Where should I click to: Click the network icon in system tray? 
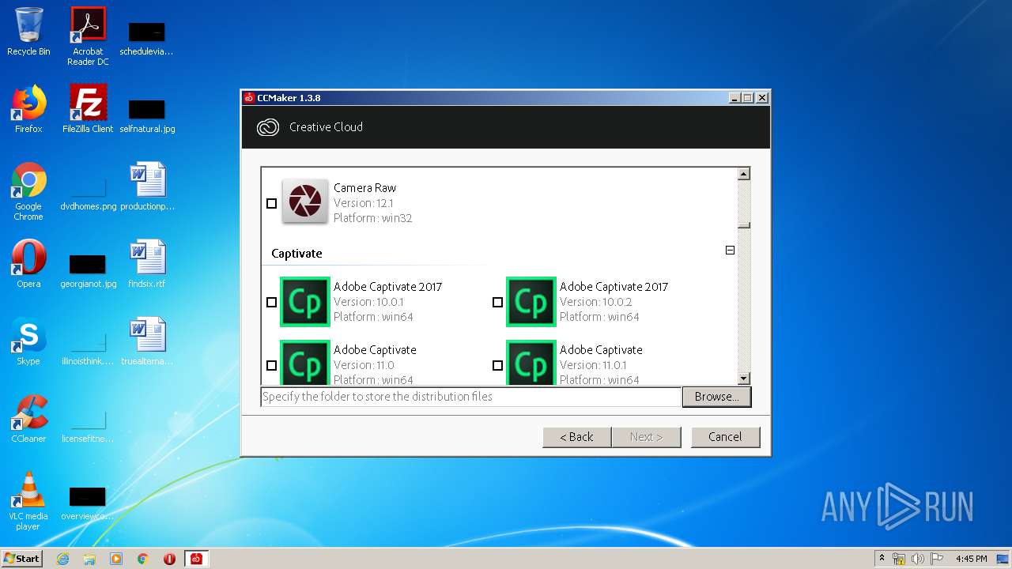[899, 559]
